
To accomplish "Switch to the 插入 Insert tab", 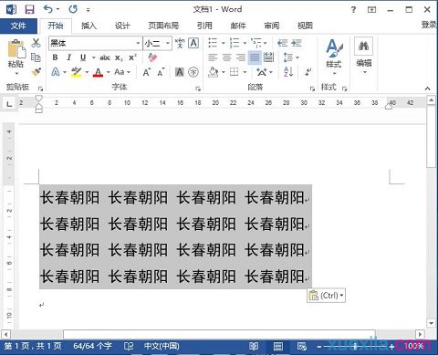I will 89,26.
